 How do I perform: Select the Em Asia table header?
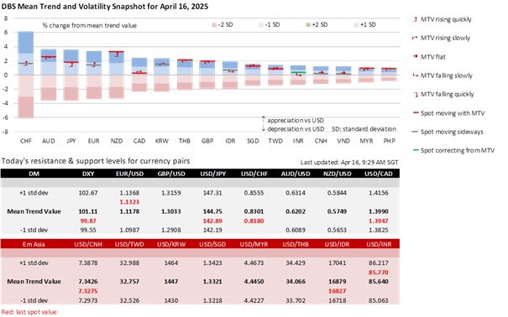pos(34,244)
